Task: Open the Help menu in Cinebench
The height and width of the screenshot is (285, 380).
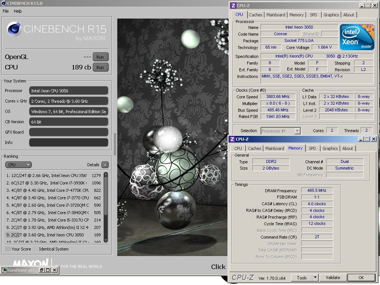Action: [x=17, y=11]
